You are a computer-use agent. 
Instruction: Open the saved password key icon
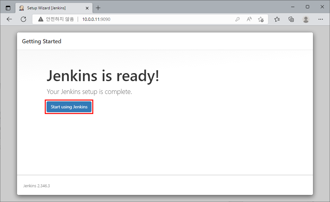point(238,19)
